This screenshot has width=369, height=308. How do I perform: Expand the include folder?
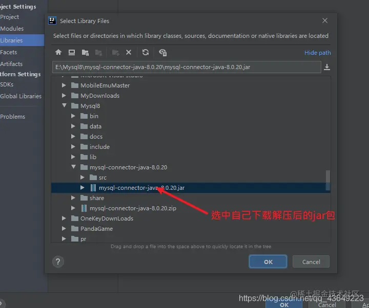[x=73, y=147]
